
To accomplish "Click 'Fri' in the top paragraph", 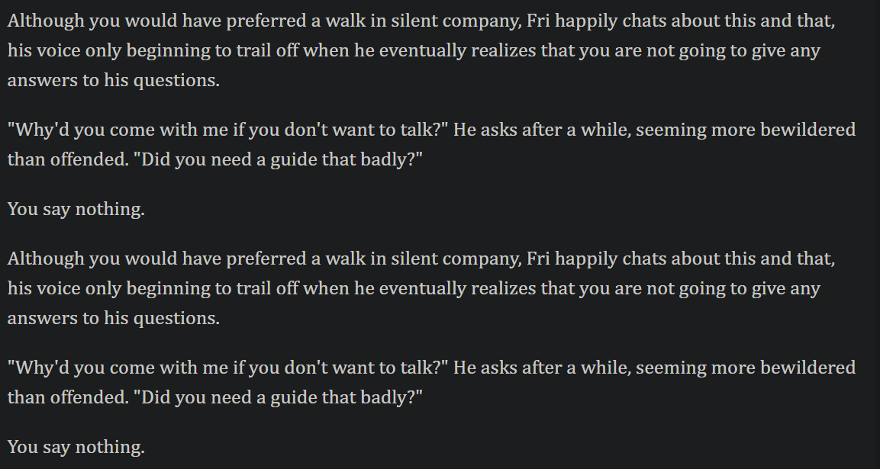I will [x=539, y=21].
